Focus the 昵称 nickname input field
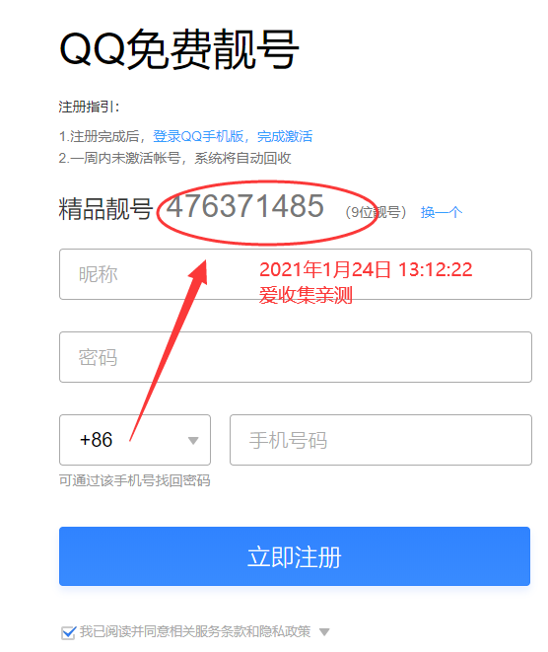The height and width of the screenshot is (652, 548). coord(296,274)
